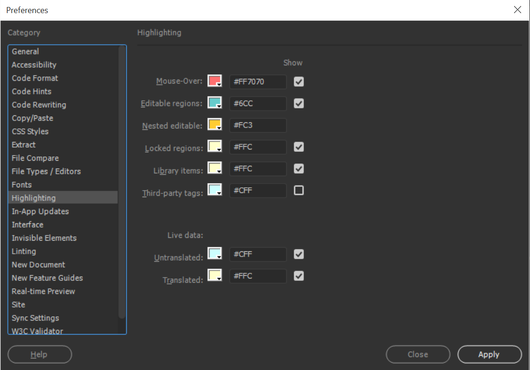Open Help from the Preferences dialog
Viewport: 530px width, 370px height.
pyautogui.click(x=39, y=354)
